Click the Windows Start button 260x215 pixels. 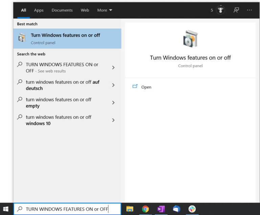coord(6,209)
